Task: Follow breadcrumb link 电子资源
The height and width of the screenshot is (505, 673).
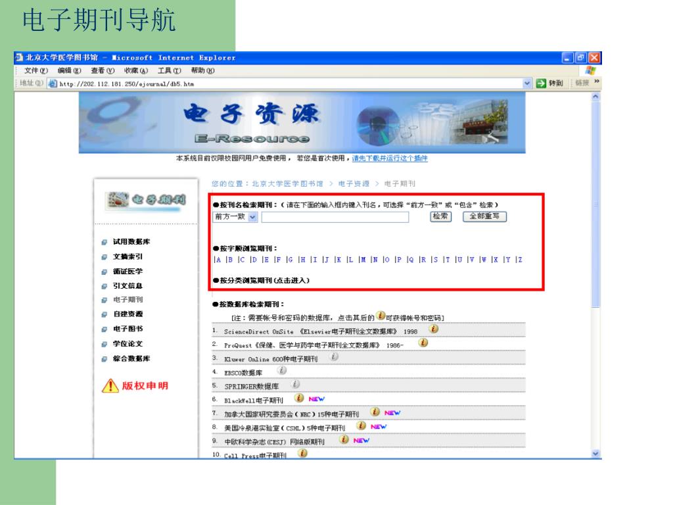Action: point(354,184)
